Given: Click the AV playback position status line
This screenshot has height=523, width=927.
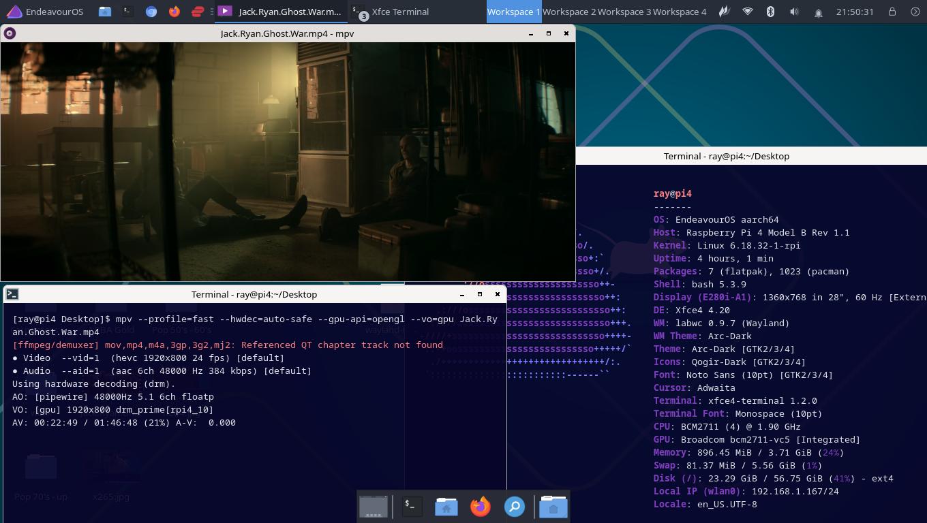Looking at the screenshot, I should pos(124,422).
